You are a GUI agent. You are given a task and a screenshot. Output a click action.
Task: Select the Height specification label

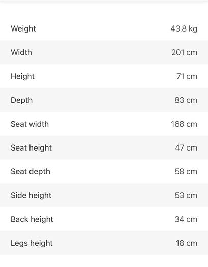point(23,76)
